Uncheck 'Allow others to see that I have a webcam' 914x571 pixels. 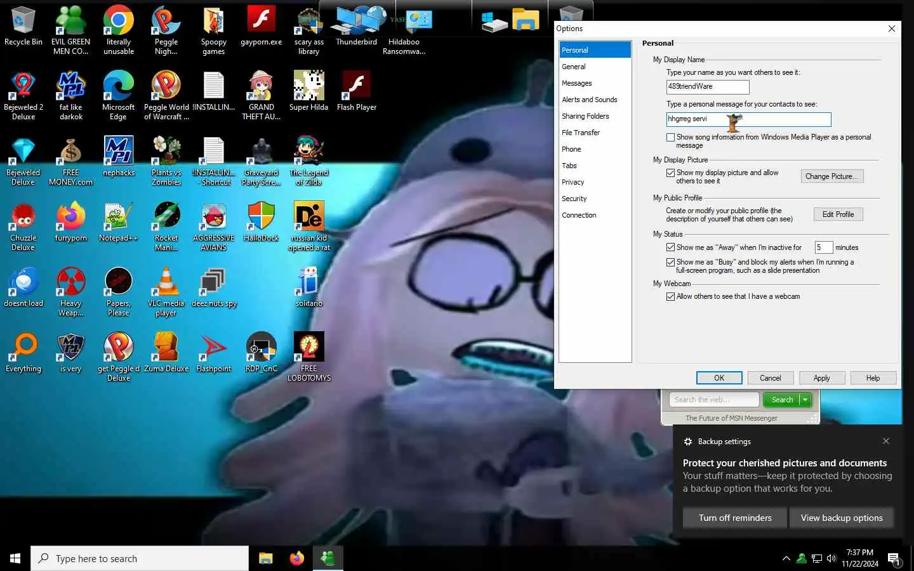670,296
